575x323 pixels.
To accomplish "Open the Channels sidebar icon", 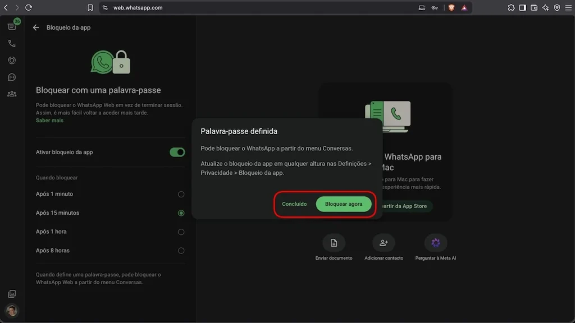I will tap(12, 77).
